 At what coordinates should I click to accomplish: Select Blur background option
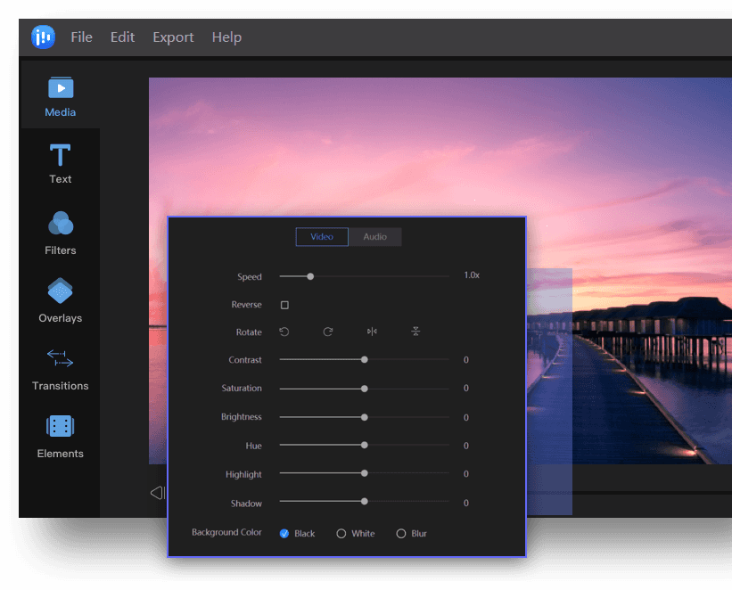[401, 534]
